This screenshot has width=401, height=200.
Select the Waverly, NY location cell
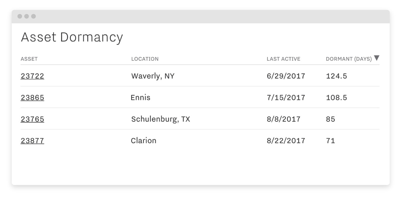(x=153, y=76)
